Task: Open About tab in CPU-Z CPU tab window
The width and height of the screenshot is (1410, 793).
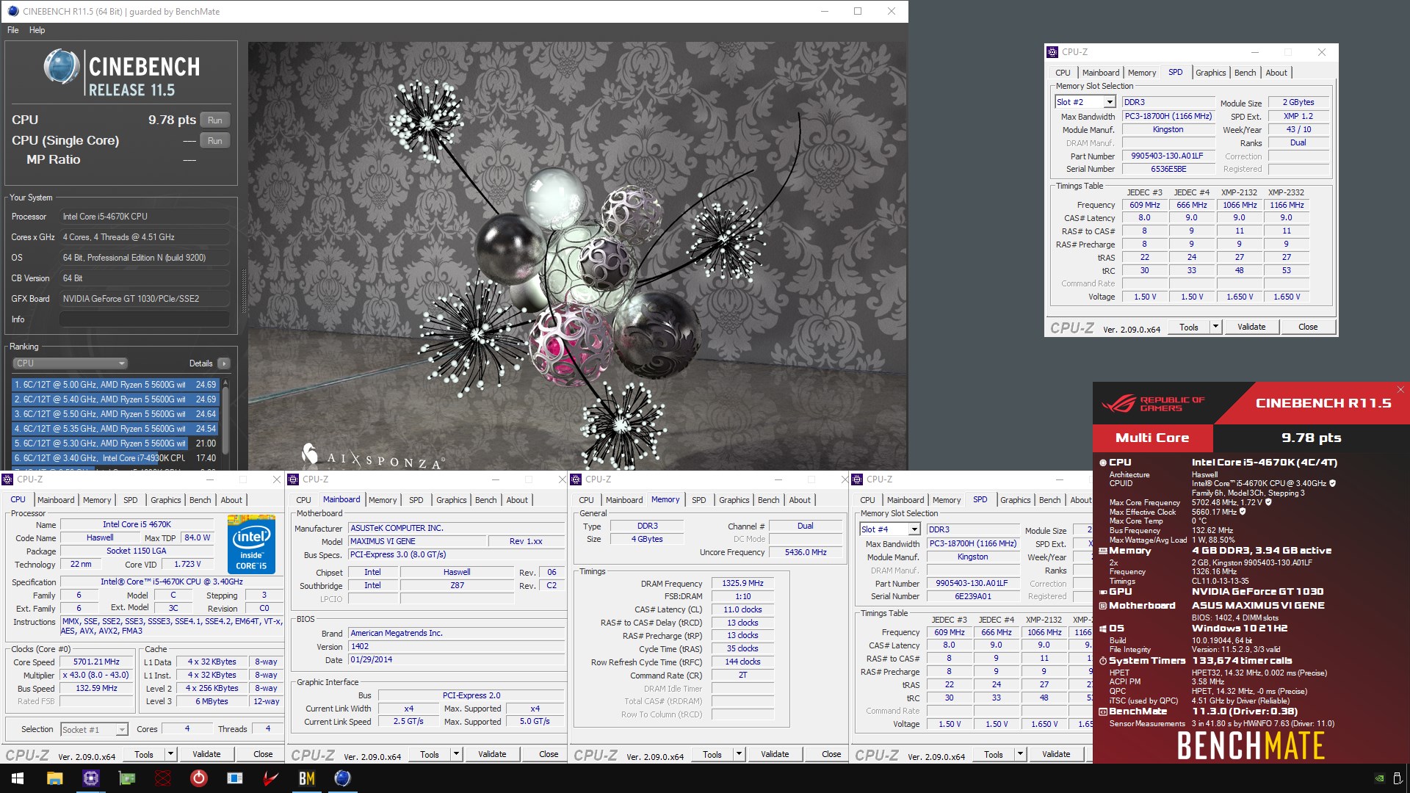Action: coord(231,500)
